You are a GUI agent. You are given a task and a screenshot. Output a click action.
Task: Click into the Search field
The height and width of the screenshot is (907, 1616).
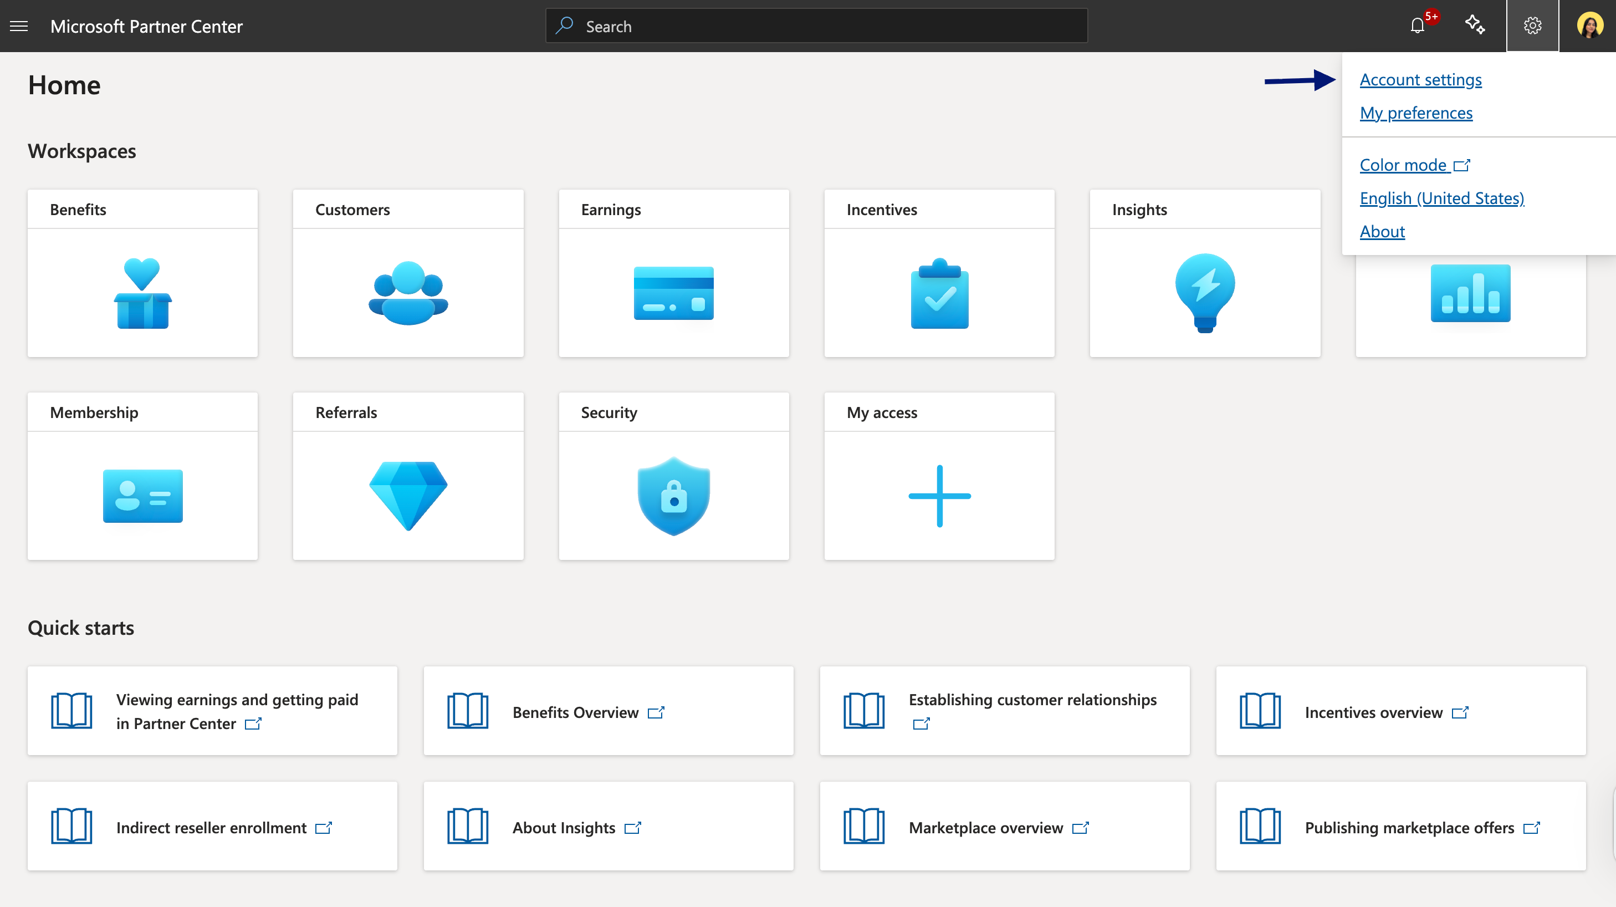[x=816, y=26]
